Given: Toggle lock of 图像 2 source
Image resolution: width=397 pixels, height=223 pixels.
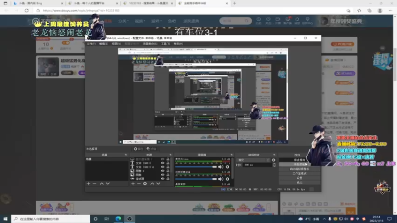Looking at the screenshot, I should (x=168, y=171).
